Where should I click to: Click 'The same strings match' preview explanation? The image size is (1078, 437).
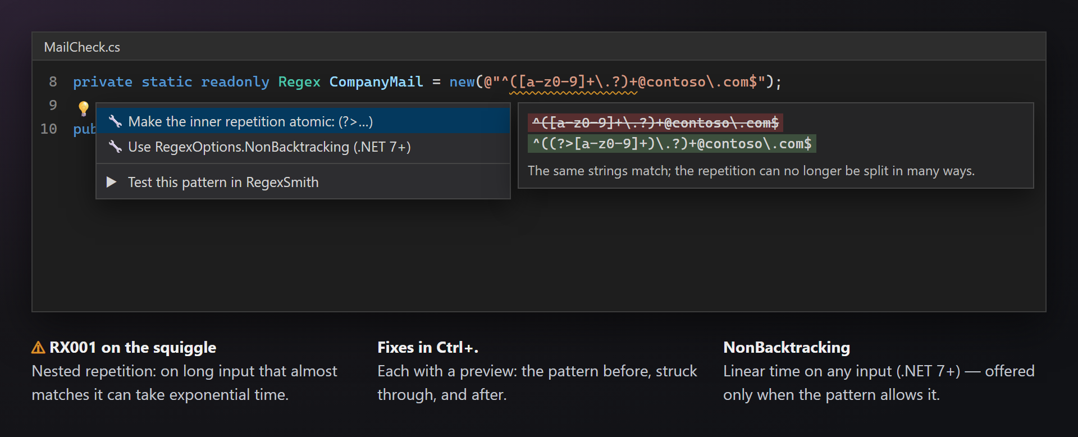pos(751,171)
